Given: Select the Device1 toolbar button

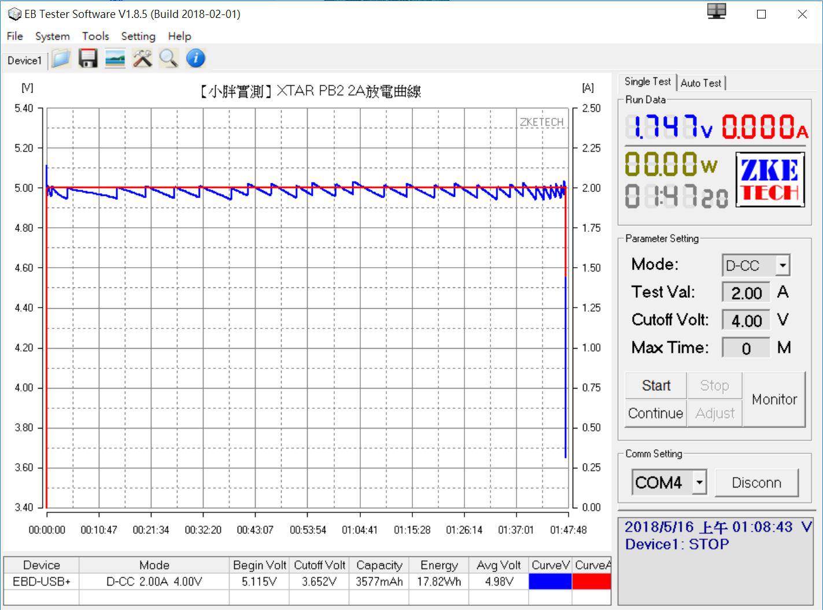Looking at the screenshot, I should point(24,60).
